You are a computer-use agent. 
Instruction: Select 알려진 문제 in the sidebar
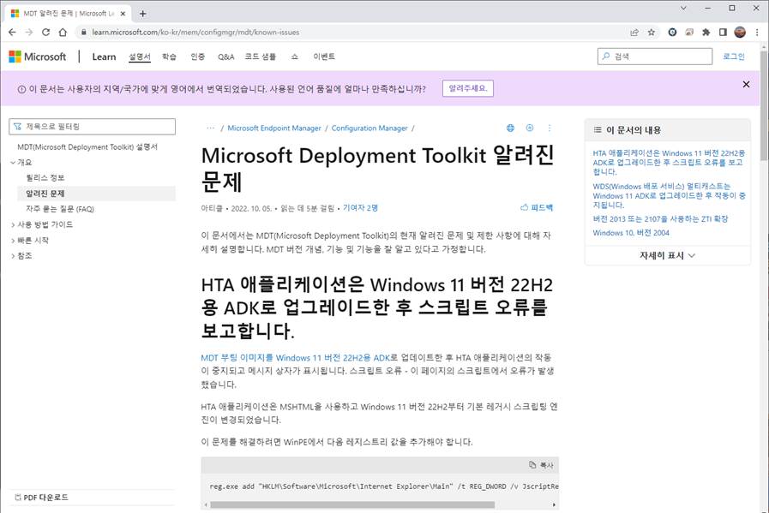click(x=96, y=194)
